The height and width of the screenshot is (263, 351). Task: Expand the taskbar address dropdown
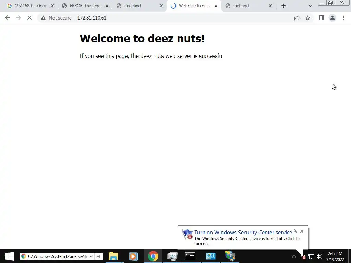[91, 256]
